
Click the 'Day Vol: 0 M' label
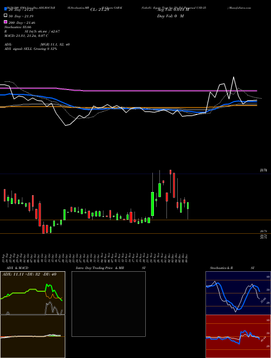[170, 16]
